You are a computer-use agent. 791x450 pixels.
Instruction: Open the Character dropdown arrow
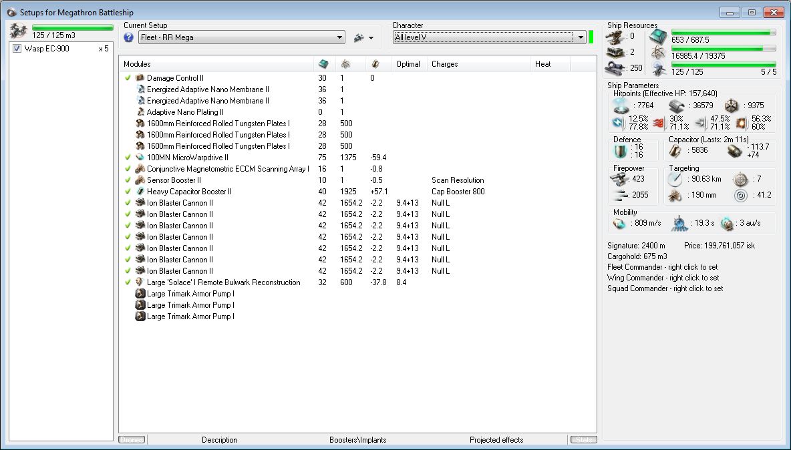click(581, 37)
